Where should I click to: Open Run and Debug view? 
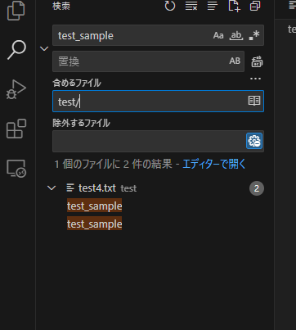16,89
